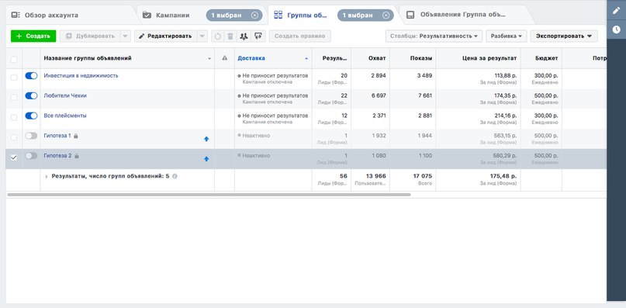This screenshot has width=626, height=308.
Task: Open the Столбцы: Результативность dropdown
Action: (x=434, y=36)
